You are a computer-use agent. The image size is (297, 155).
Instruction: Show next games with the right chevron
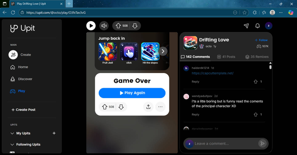[x=163, y=51]
